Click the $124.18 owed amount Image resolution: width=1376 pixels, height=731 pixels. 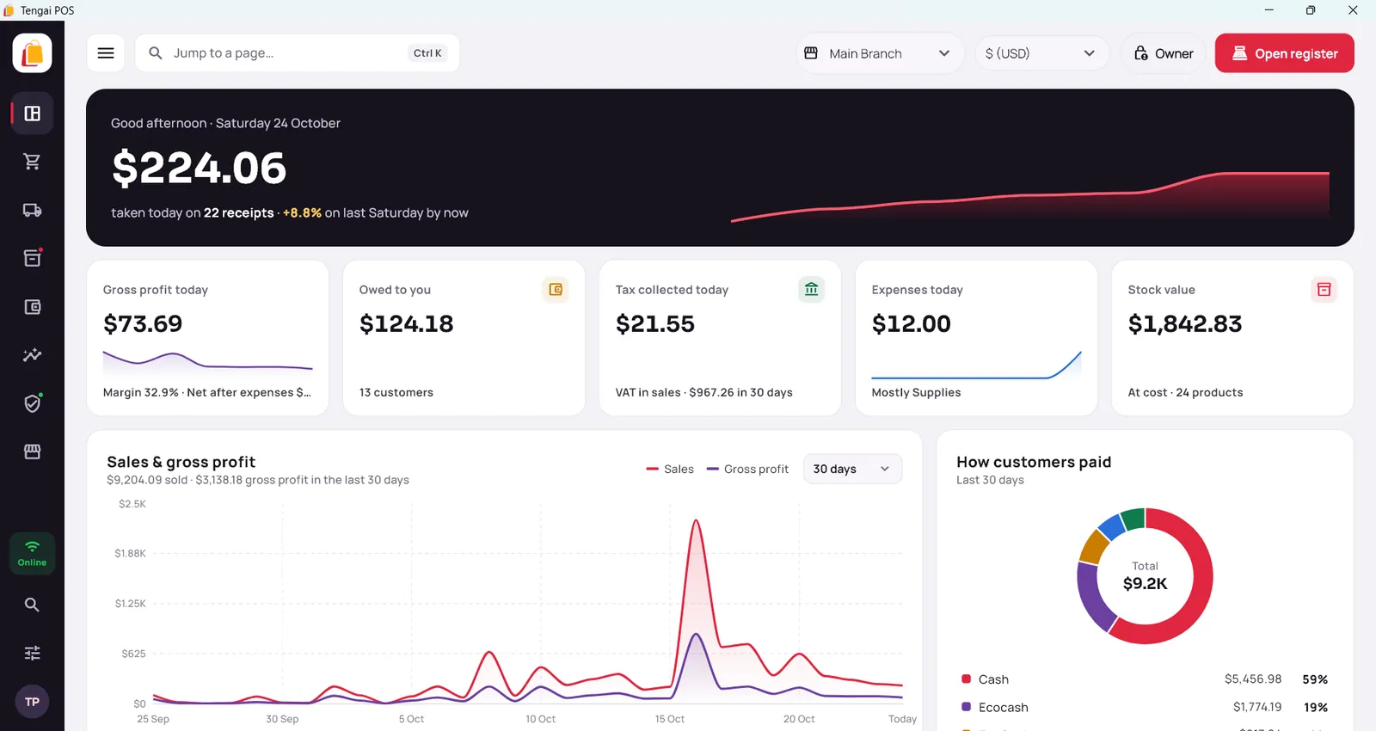(406, 323)
